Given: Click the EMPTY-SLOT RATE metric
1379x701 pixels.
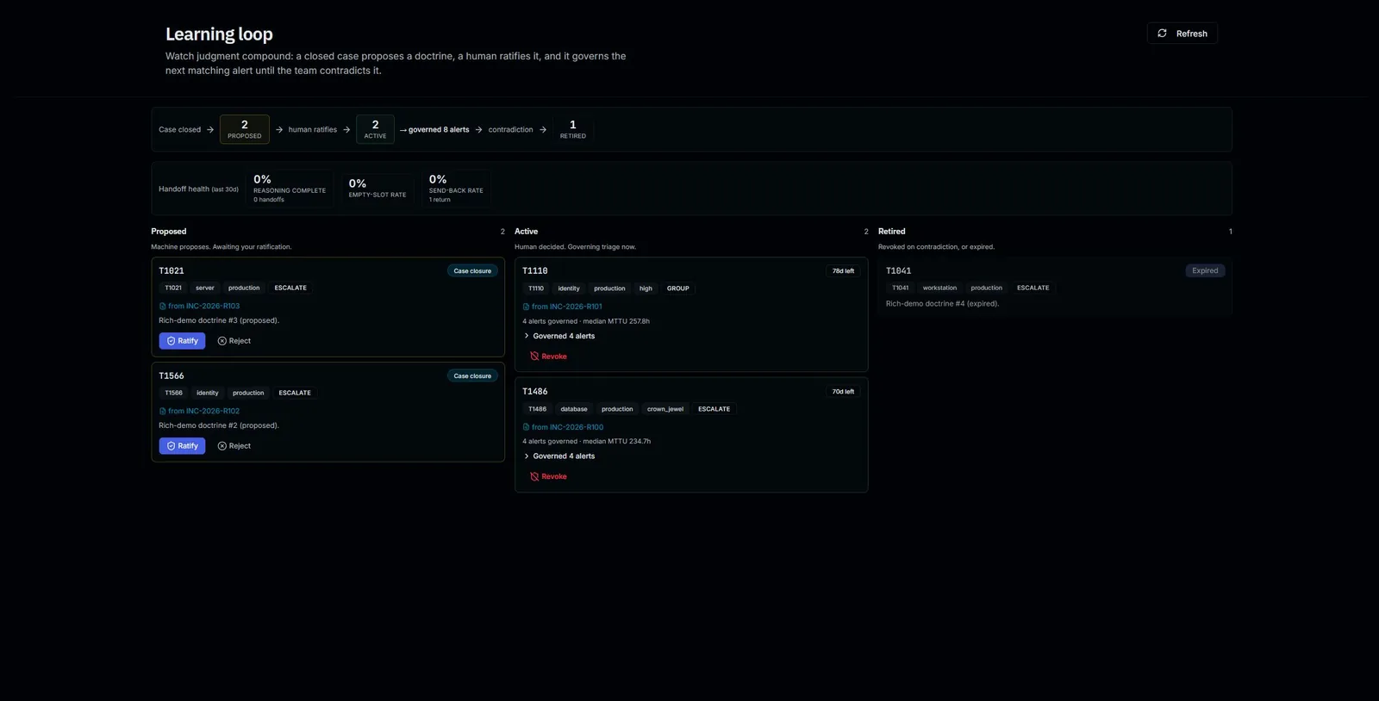Looking at the screenshot, I should point(378,189).
